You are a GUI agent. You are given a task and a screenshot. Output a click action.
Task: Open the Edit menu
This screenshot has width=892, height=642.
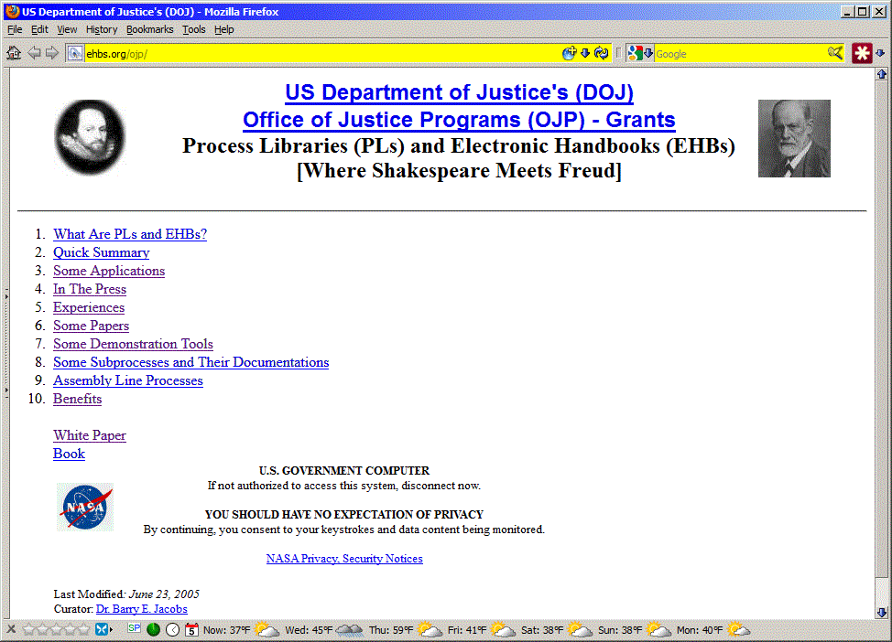click(39, 29)
